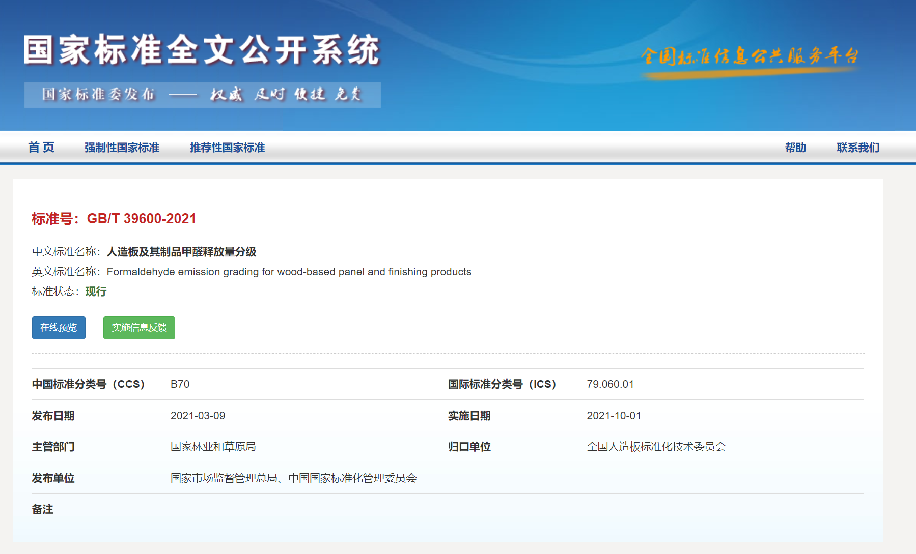The width and height of the screenshot is (916, 554).
Task: Open the 首页 home menu item
Action: (x=41, y=148)
